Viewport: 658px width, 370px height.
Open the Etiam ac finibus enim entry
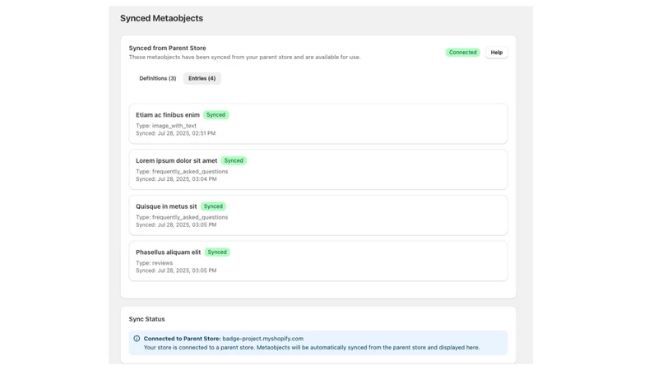point(318,124)
